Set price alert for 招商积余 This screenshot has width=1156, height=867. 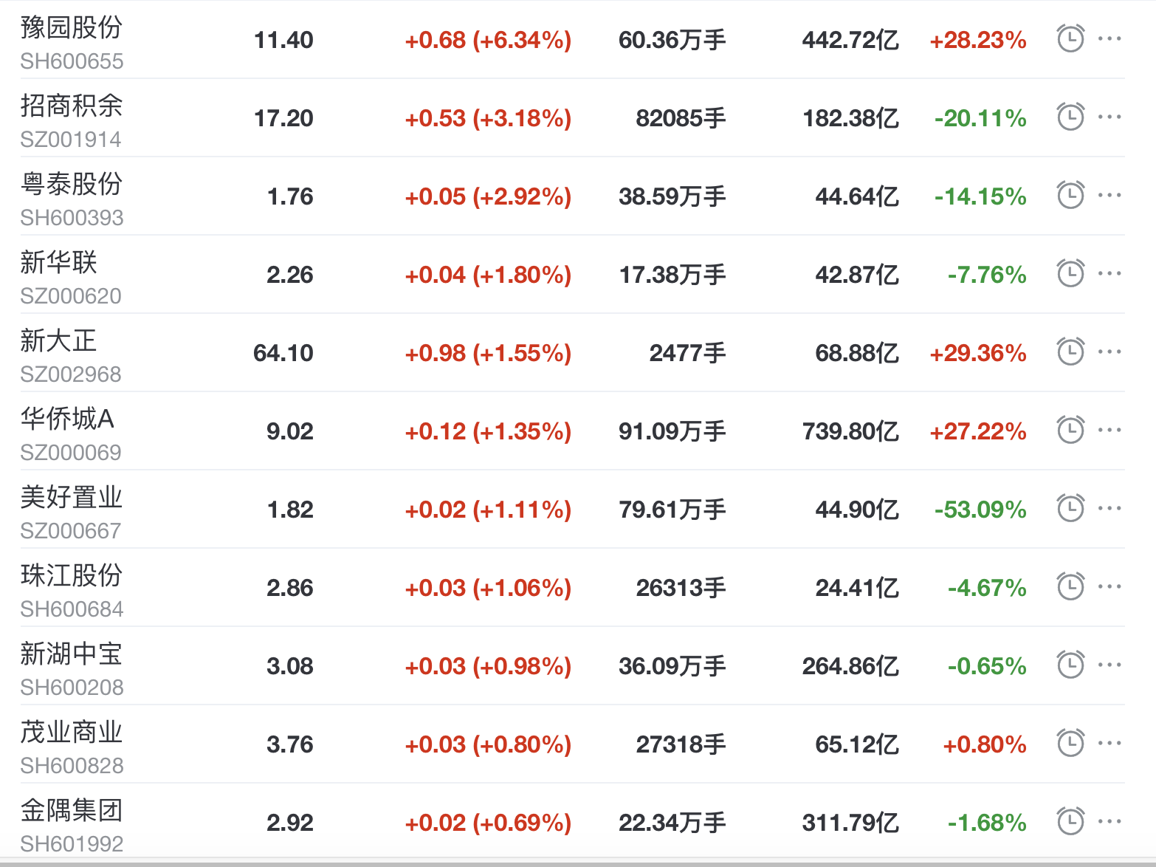1070,117
